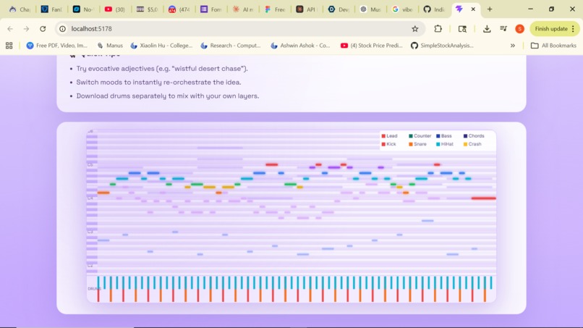
Task: Open new browser tab
Action: click(x=490, y=9)
